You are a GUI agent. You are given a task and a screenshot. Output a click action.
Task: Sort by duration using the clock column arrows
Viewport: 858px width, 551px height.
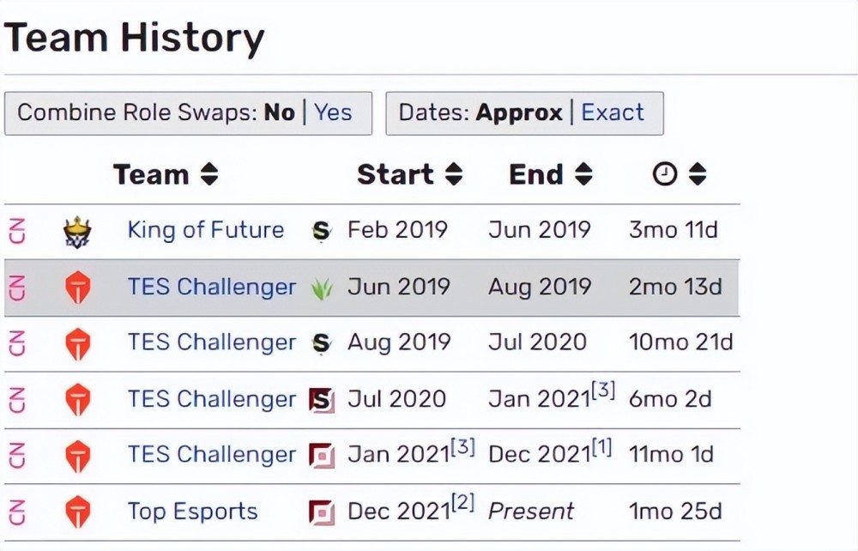(698, 175)
